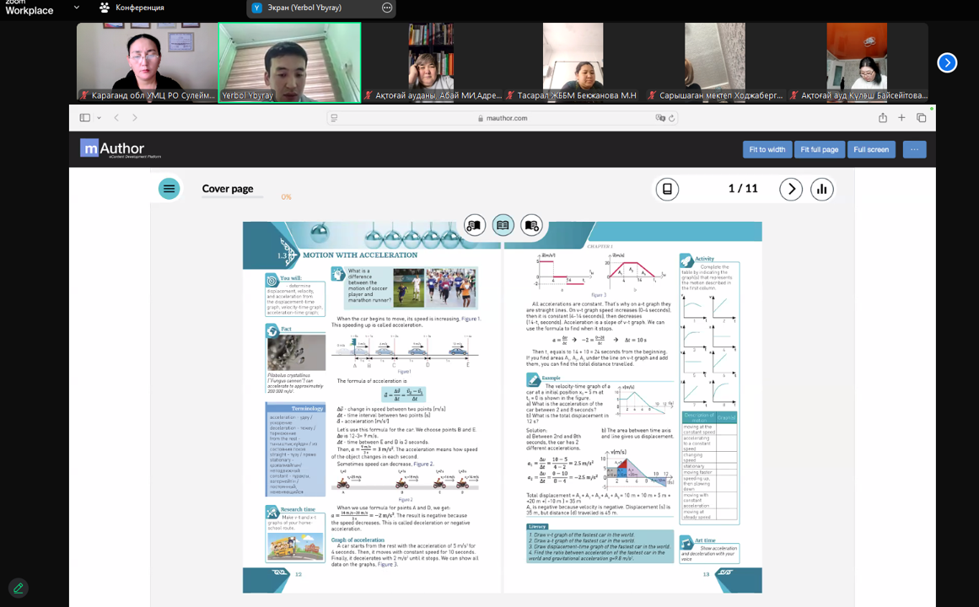
Task: Open the lesson statistics chart icon
Action: tap(822, 189)
